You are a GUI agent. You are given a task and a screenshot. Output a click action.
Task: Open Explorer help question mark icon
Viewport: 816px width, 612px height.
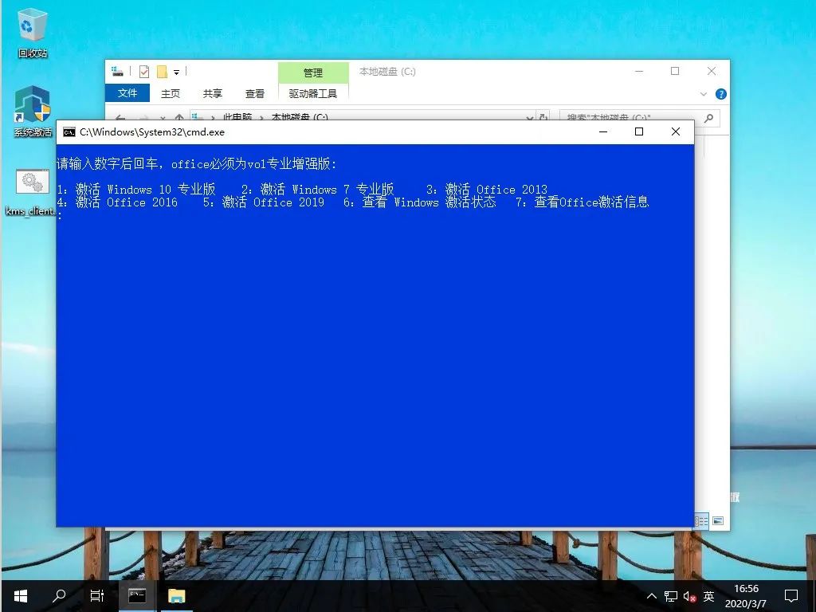(x=720, y=94)
